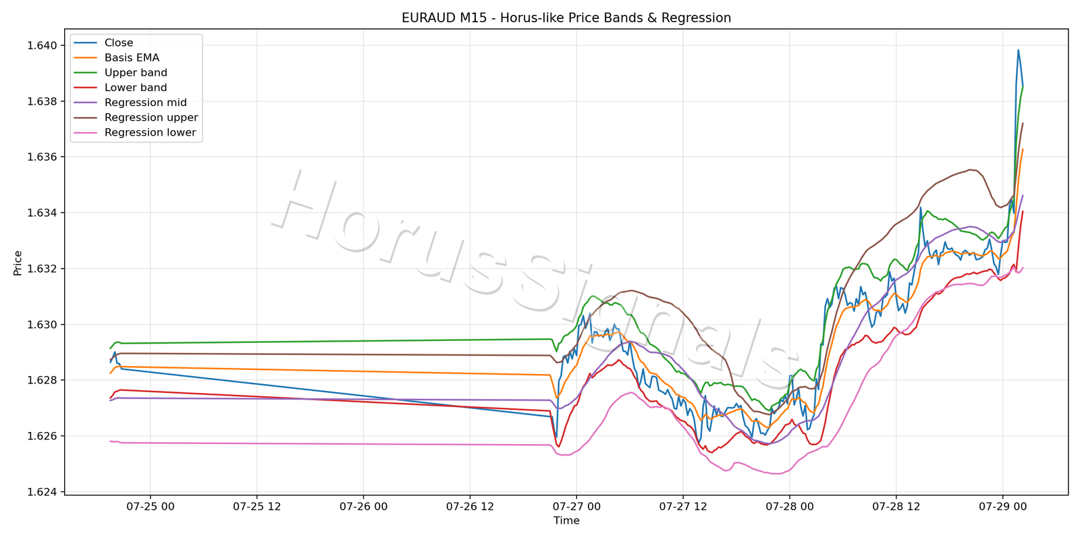Click the Close price spike peak near 1.640
This screenshot has width=1080, height=540.
click(1018, 50)
